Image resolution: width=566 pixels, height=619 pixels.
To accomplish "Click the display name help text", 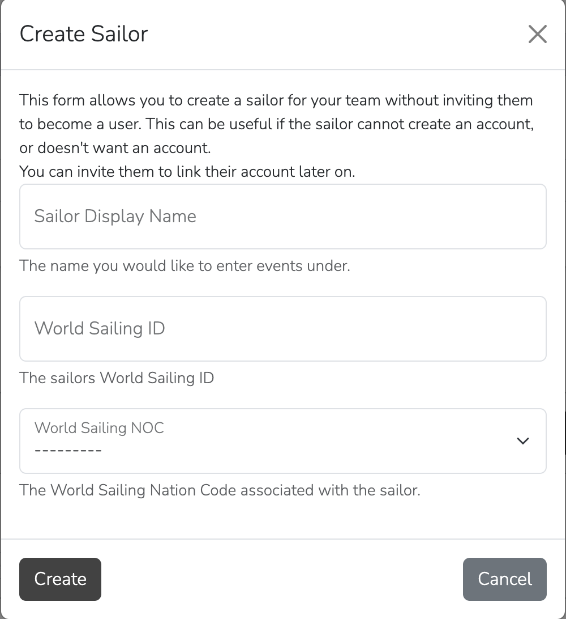I will (x=185, y=266).
